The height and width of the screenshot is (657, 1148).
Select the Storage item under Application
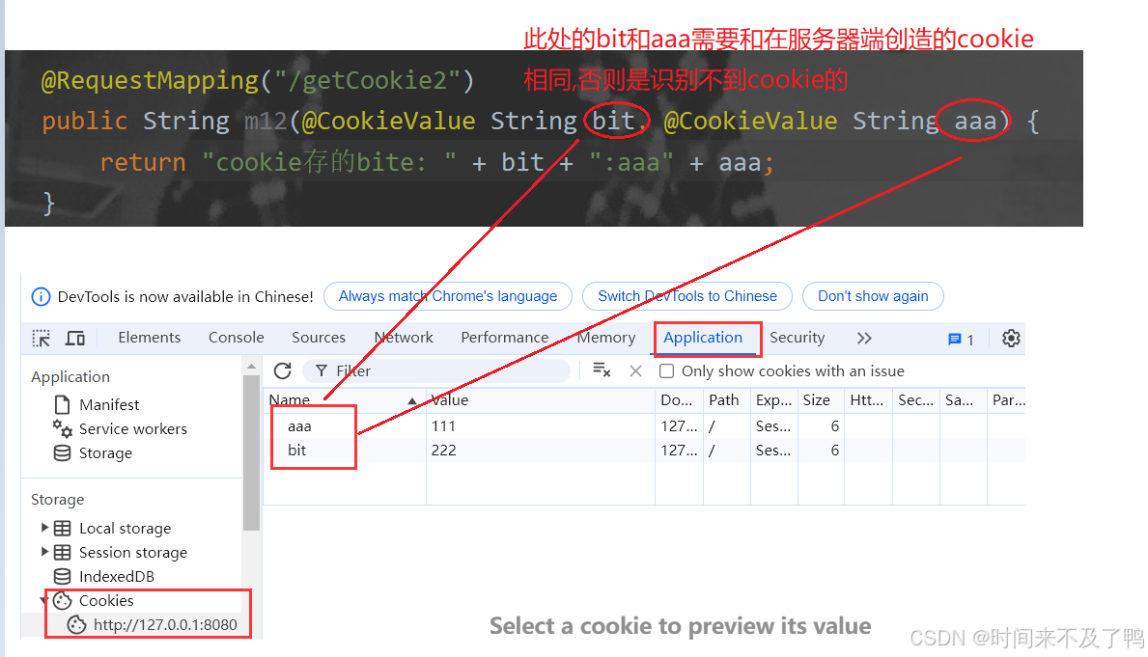pos(105,452)
